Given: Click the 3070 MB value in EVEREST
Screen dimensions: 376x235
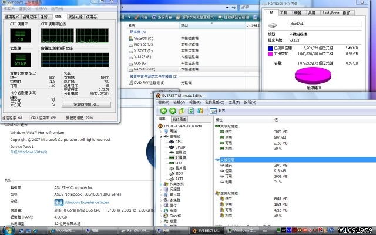Looking at the screenshot, I should pos(281,132).
